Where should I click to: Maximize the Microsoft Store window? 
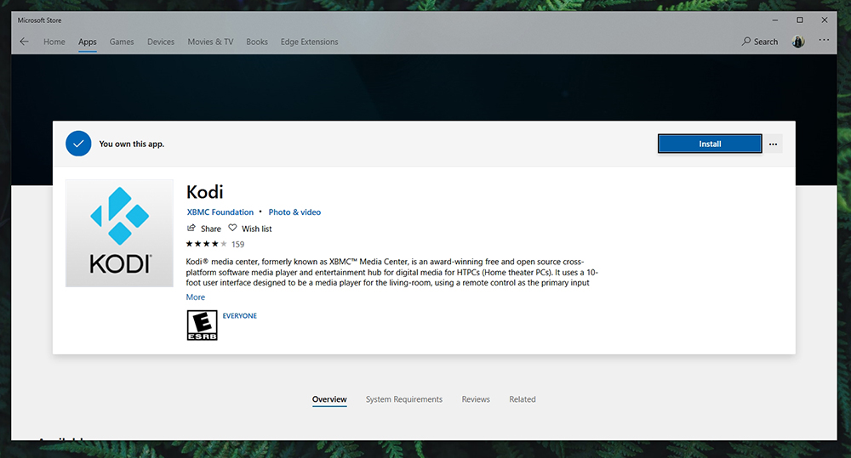pos(799,20)
